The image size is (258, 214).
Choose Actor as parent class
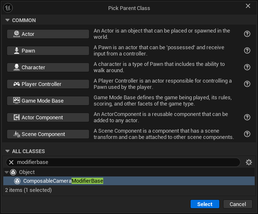coord(48,34)
